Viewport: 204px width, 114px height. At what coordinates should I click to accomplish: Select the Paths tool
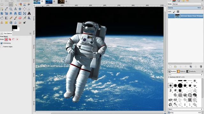2,9
